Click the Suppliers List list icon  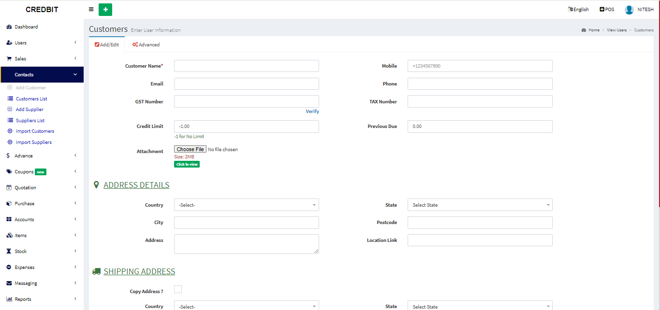[x=10, y=120]
